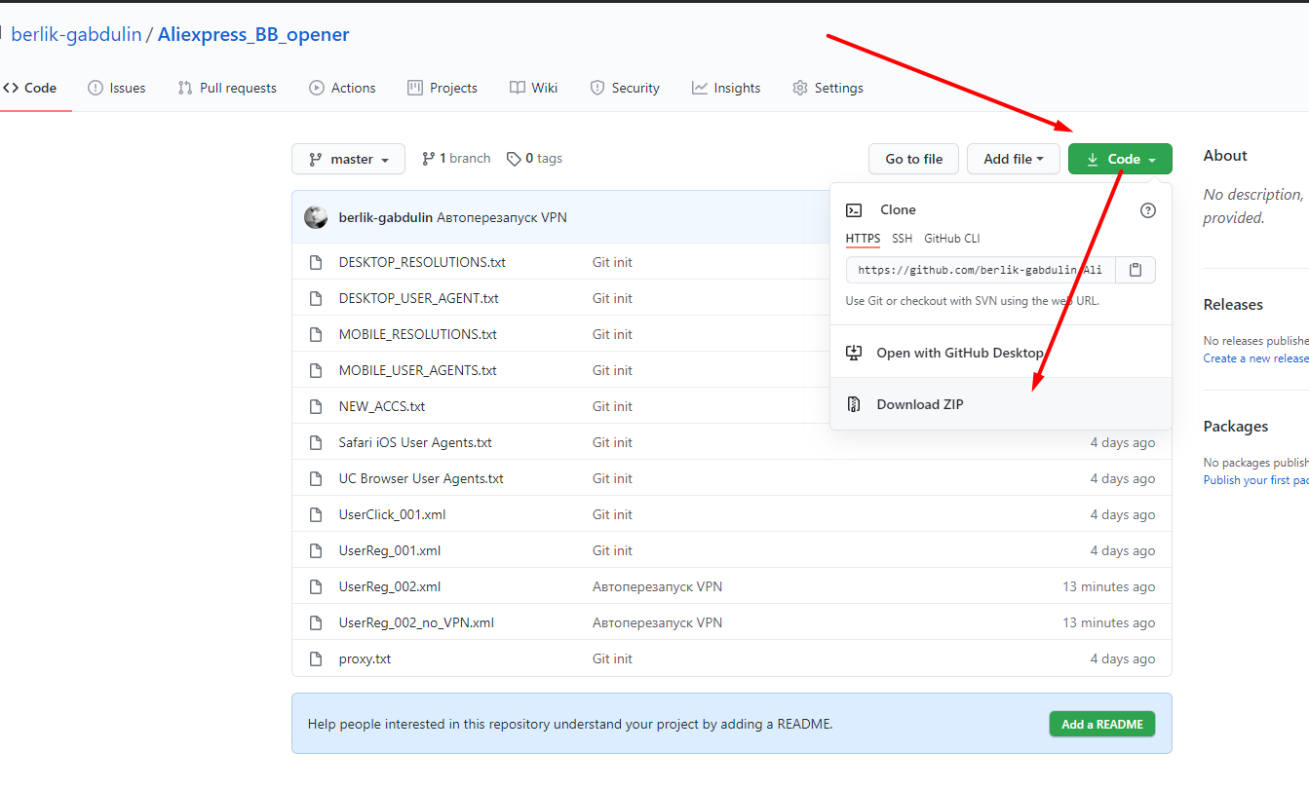
Task: Expand the Add file dropdown
Action: point(1014,159)
